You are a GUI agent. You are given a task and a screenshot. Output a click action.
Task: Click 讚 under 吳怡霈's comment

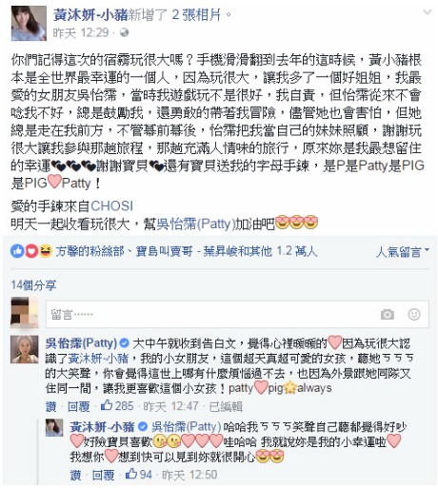coord(50,406)
